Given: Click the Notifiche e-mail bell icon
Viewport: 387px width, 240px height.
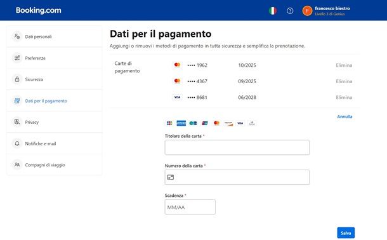Looking at the screenshot, I should click(x=17, y=143).
